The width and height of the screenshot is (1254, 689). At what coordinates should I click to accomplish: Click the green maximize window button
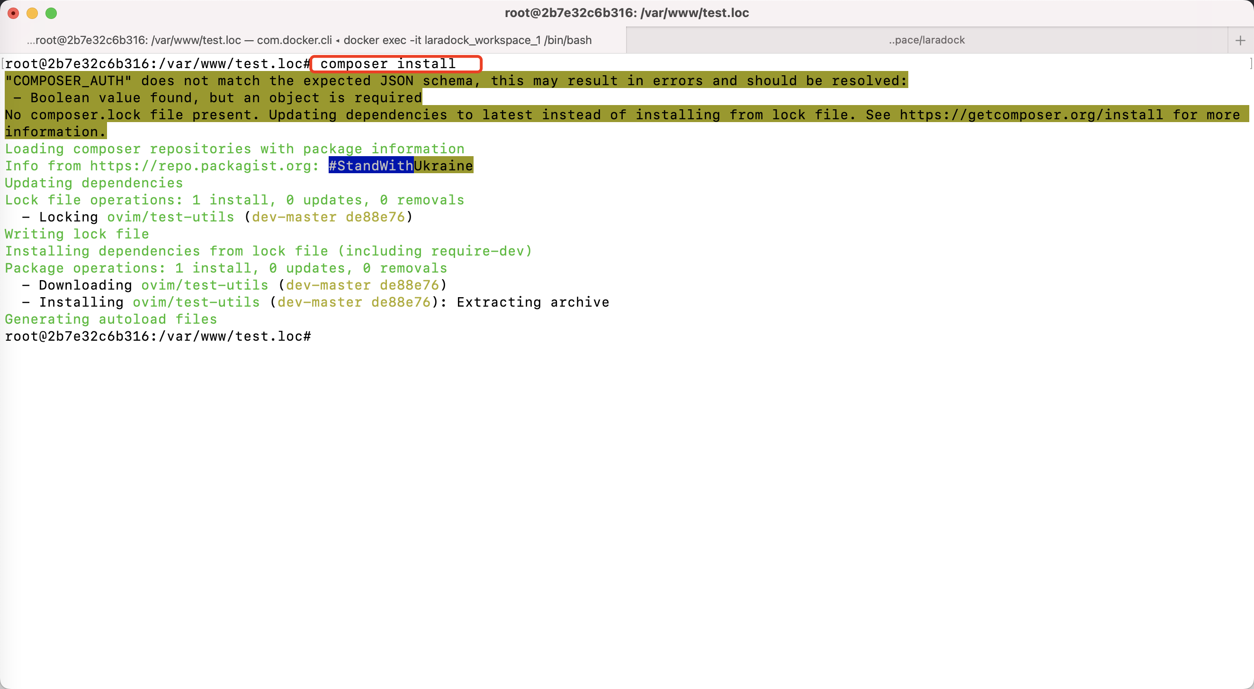[51, 13]
